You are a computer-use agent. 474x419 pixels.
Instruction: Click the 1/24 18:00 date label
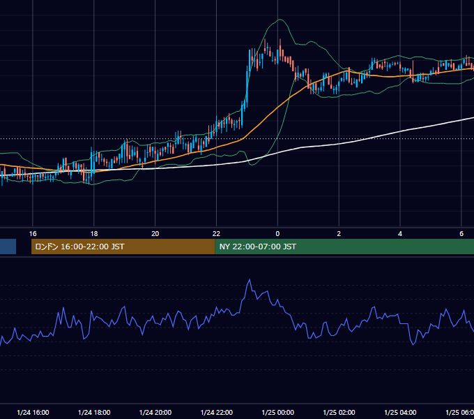coord(94,412)
